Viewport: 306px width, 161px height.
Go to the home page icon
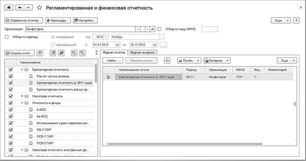[9, 7]
